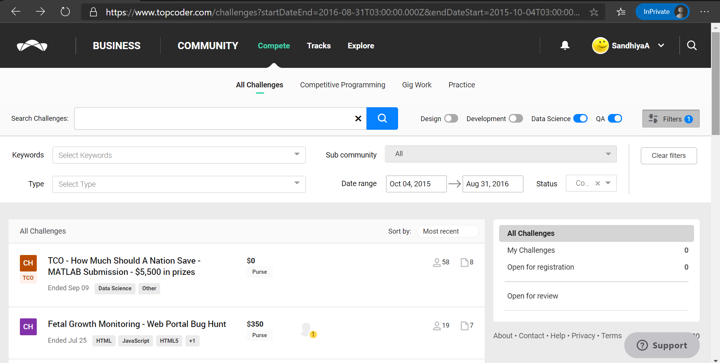720x363 pixels.
Task: Select the Tracks nav item
Action: point(319,46)
